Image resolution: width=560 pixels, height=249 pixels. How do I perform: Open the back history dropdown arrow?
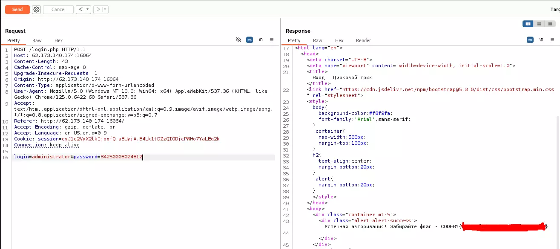point(88,9)
